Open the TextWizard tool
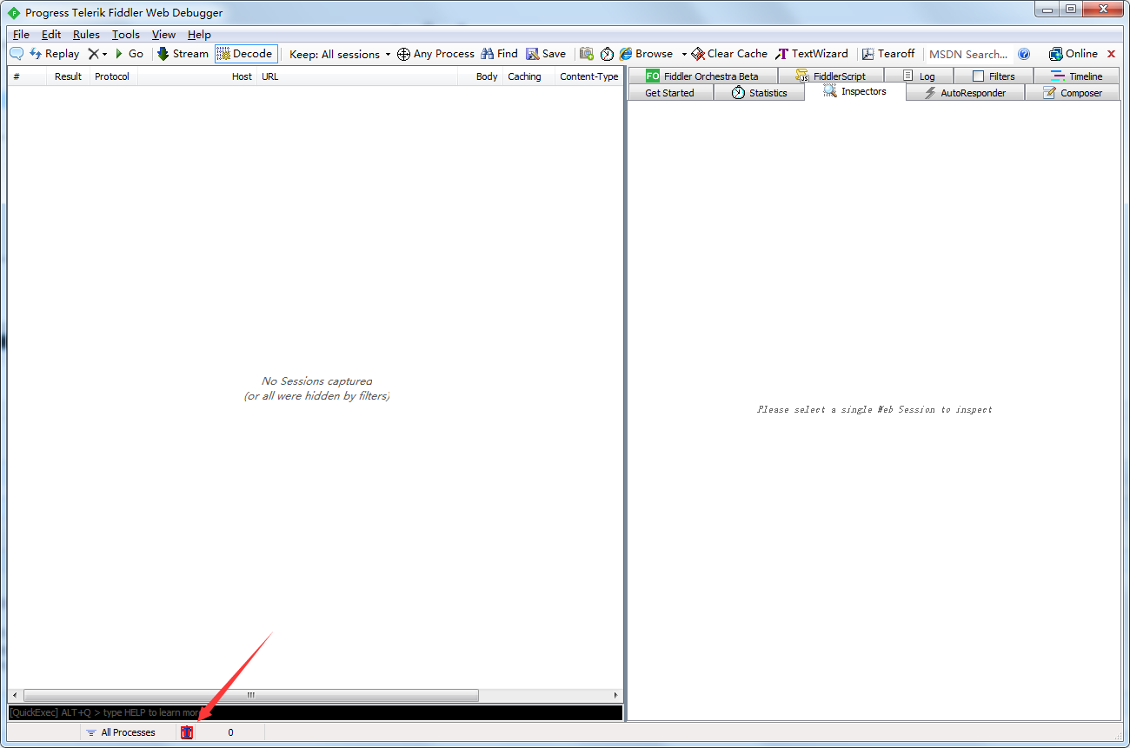The width and height of the screenshot is (1130, 748). click(811, 54)
